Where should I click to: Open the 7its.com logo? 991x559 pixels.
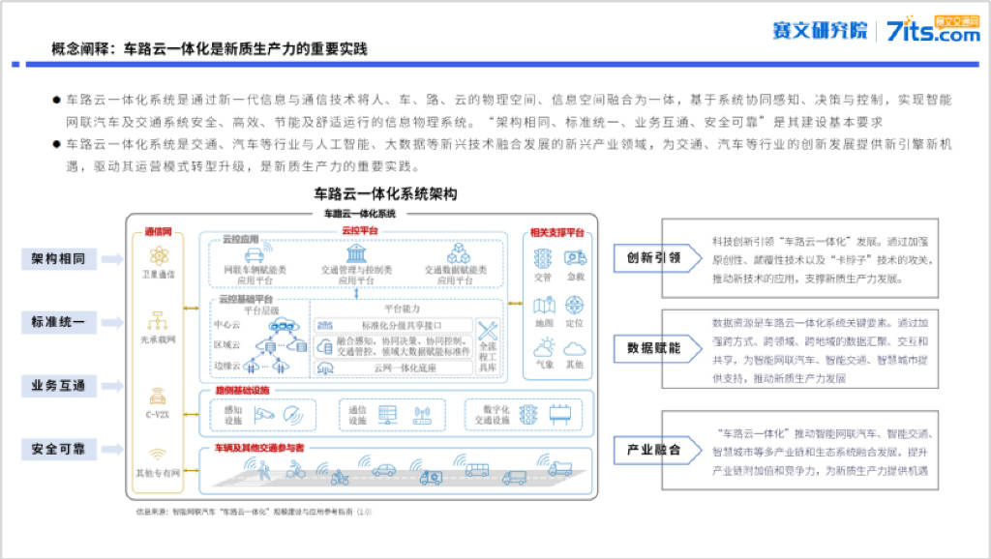(933, 29)
